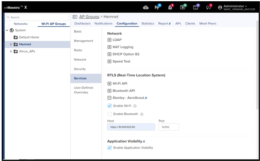Switch to the Networks sidebar tab
The height and width of the screenshot is (161, 260).
(x=21, y=24)
